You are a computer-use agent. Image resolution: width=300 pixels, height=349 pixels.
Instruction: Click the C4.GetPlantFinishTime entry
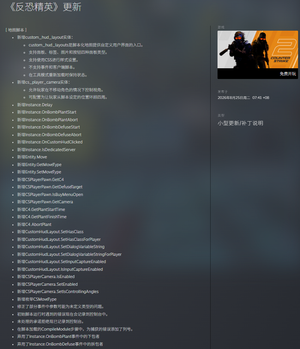point(42,217)
